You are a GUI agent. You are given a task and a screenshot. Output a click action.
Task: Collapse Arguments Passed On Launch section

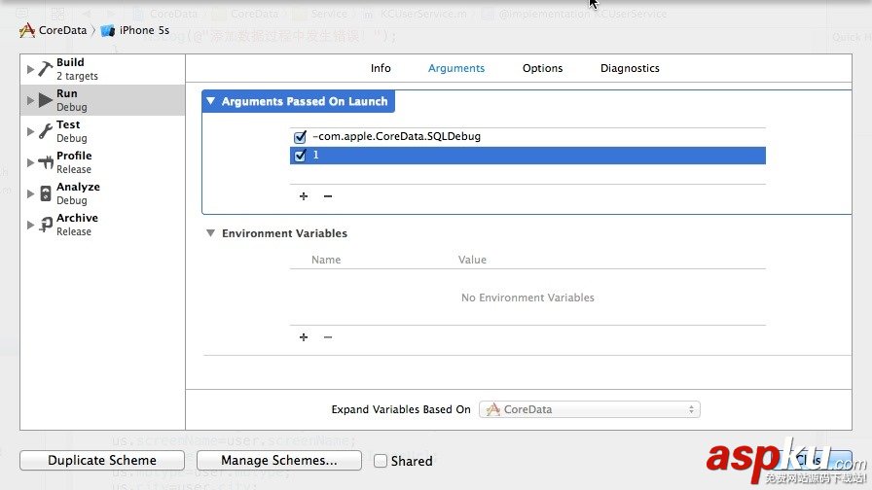point(210,101)
